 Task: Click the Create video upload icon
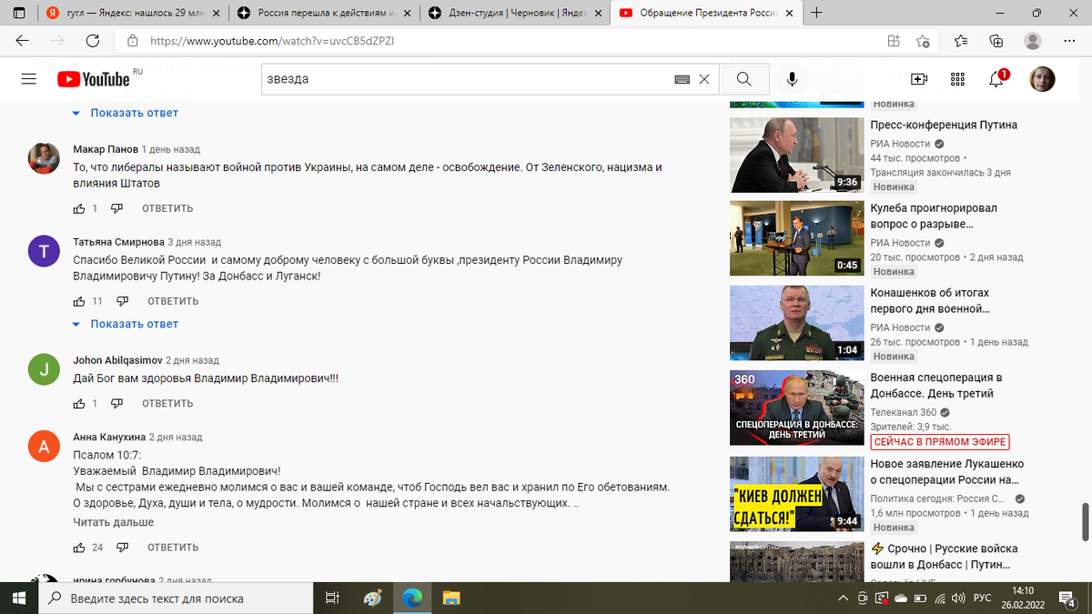pyautogui.click(x=919, y=79)
